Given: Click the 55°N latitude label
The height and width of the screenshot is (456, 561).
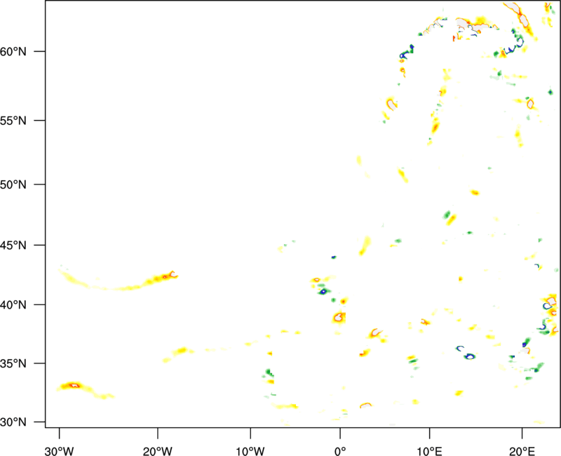Looking at the screenshot, I should tap(13, 121).
